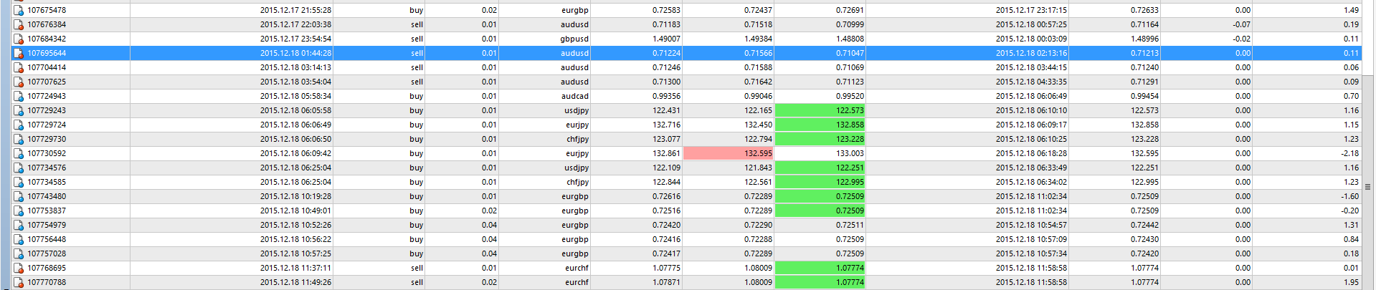Click open time 2015.12.18 11:37:11
1376x290 pixels.
(x=295, y=268)
